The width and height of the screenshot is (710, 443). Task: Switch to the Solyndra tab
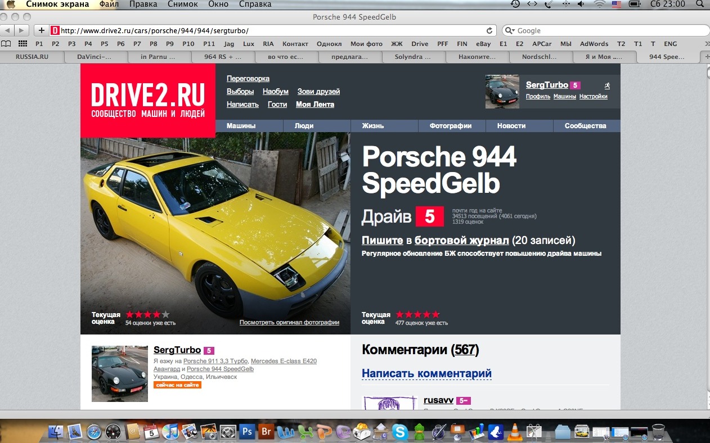coord(414,57)
